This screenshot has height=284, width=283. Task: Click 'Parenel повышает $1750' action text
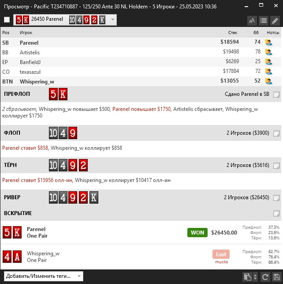(141, 109)
